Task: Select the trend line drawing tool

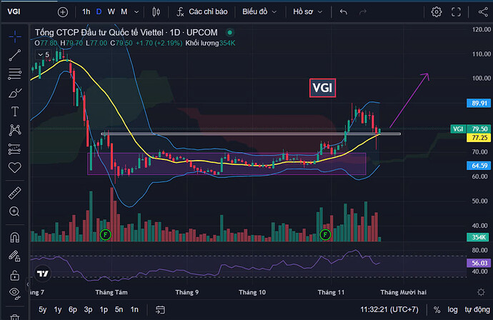Action: (15, 55)
